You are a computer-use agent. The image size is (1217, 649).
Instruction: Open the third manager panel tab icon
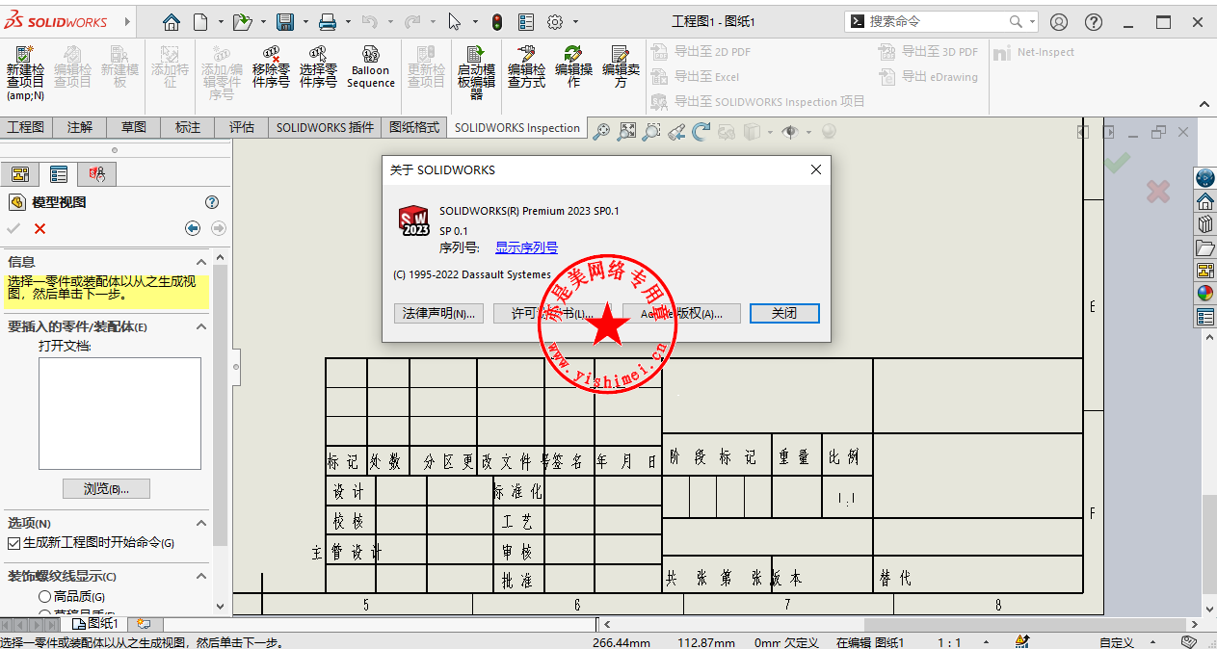click(97, 174)
